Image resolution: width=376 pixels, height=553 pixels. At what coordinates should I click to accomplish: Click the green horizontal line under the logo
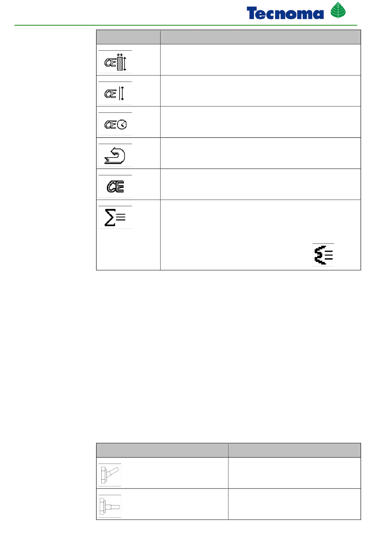tap(186, 25)
